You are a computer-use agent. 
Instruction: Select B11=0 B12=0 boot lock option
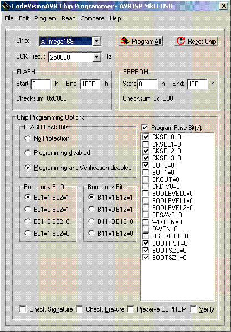[110, 221]
